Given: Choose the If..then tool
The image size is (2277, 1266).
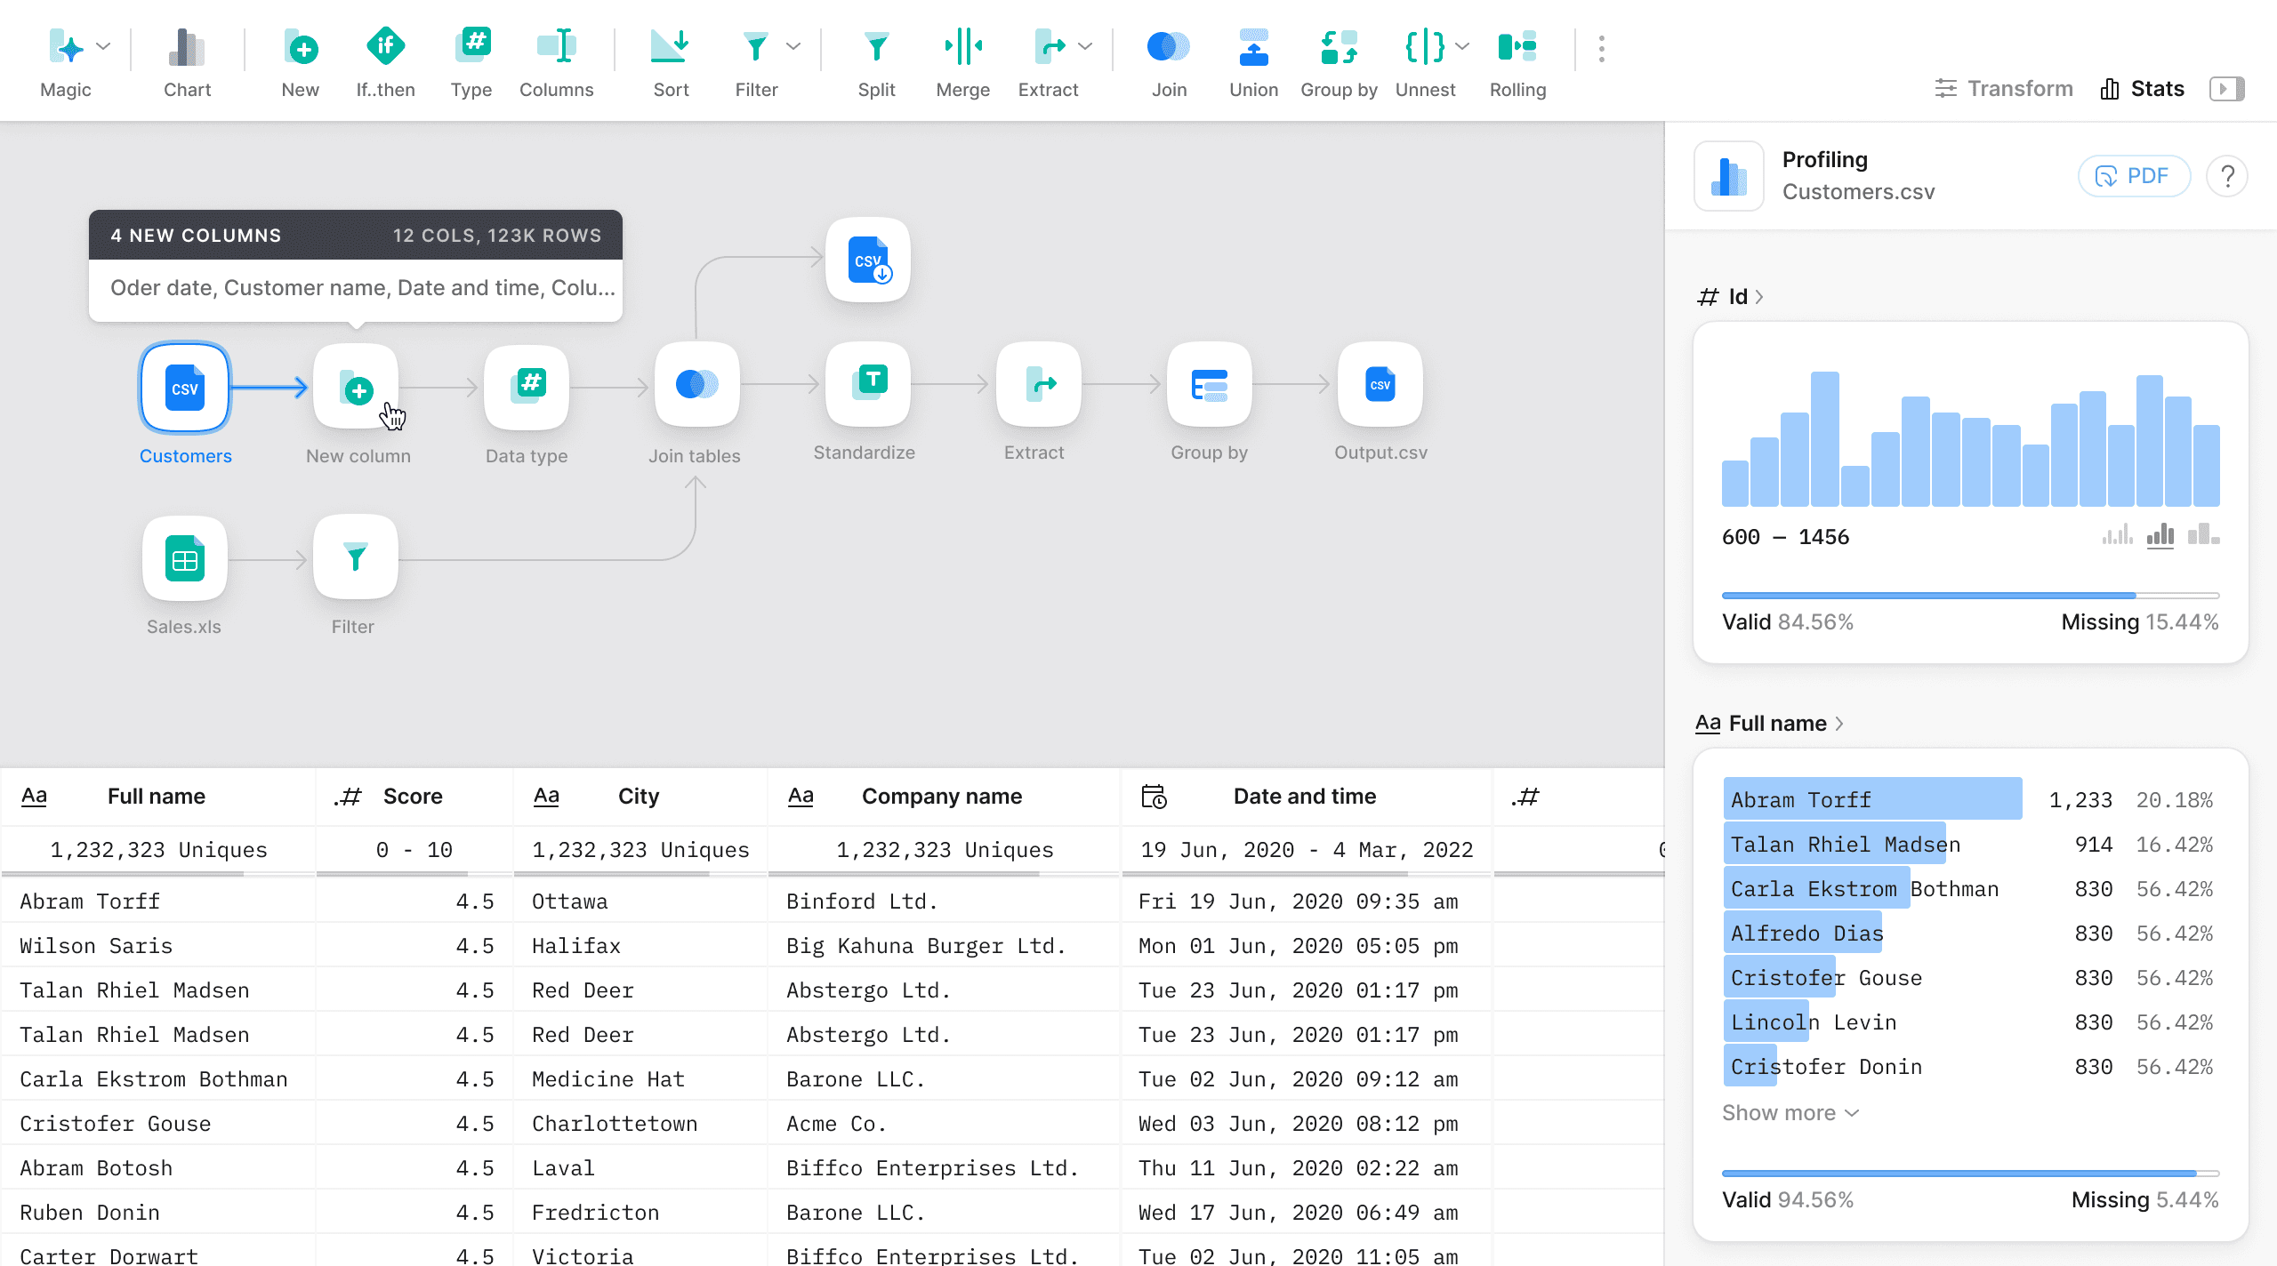Looking at the screenshot, I should (x=385, y=62).
